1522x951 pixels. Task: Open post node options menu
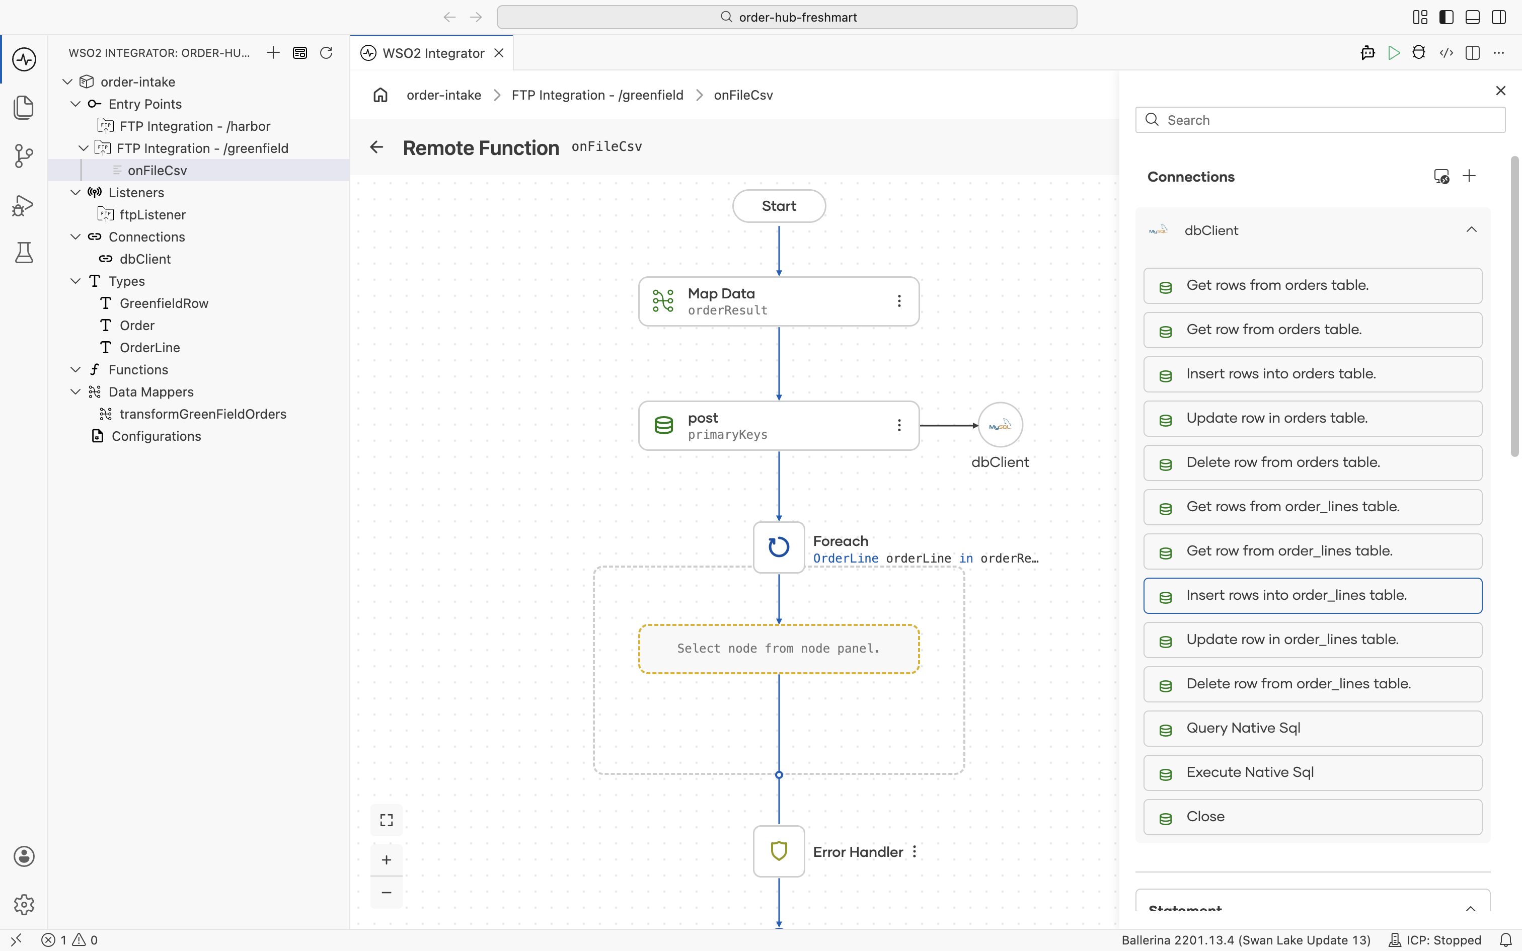point(899,426)
